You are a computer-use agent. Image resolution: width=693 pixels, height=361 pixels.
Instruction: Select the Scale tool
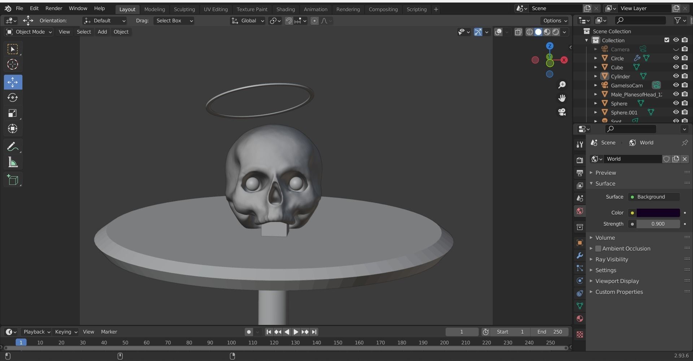pos(13,113)
